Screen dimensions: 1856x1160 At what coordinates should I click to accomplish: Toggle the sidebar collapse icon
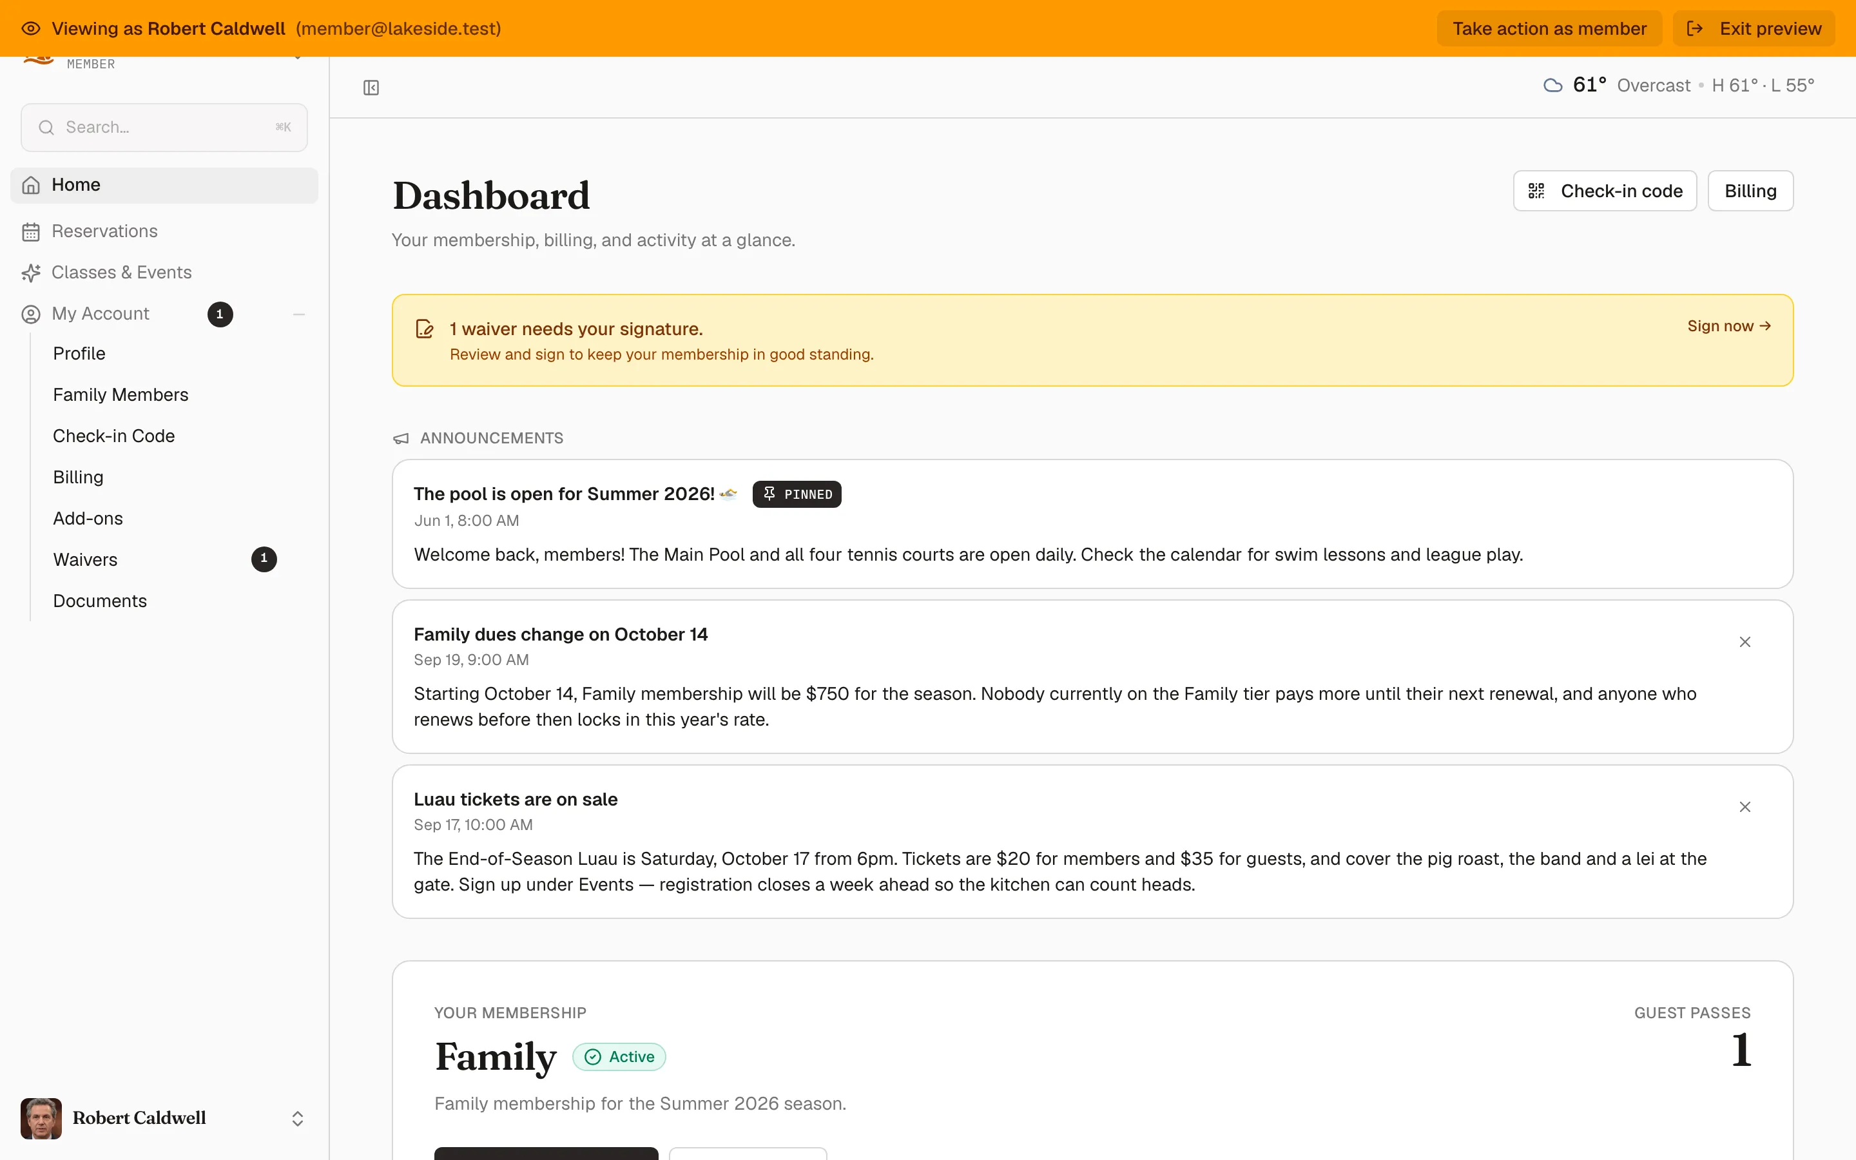click(371, 88)
